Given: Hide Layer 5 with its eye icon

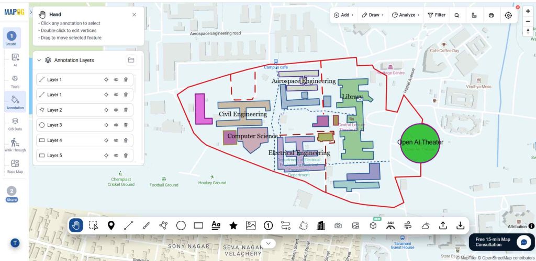Looking at the screenshot, I should 116,156.
